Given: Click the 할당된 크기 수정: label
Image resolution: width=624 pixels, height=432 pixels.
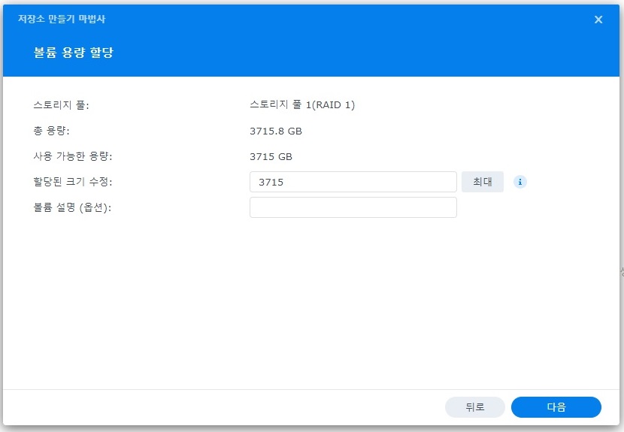Looking at the screenshot, I should [73, 181].
